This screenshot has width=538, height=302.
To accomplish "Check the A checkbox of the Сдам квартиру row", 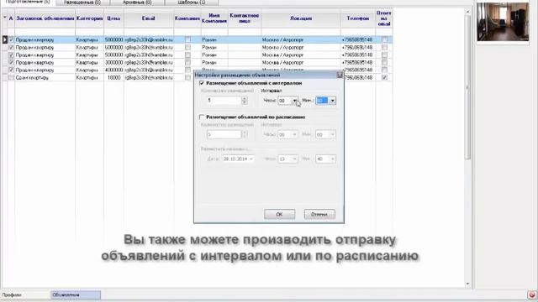I will (11, 78).
